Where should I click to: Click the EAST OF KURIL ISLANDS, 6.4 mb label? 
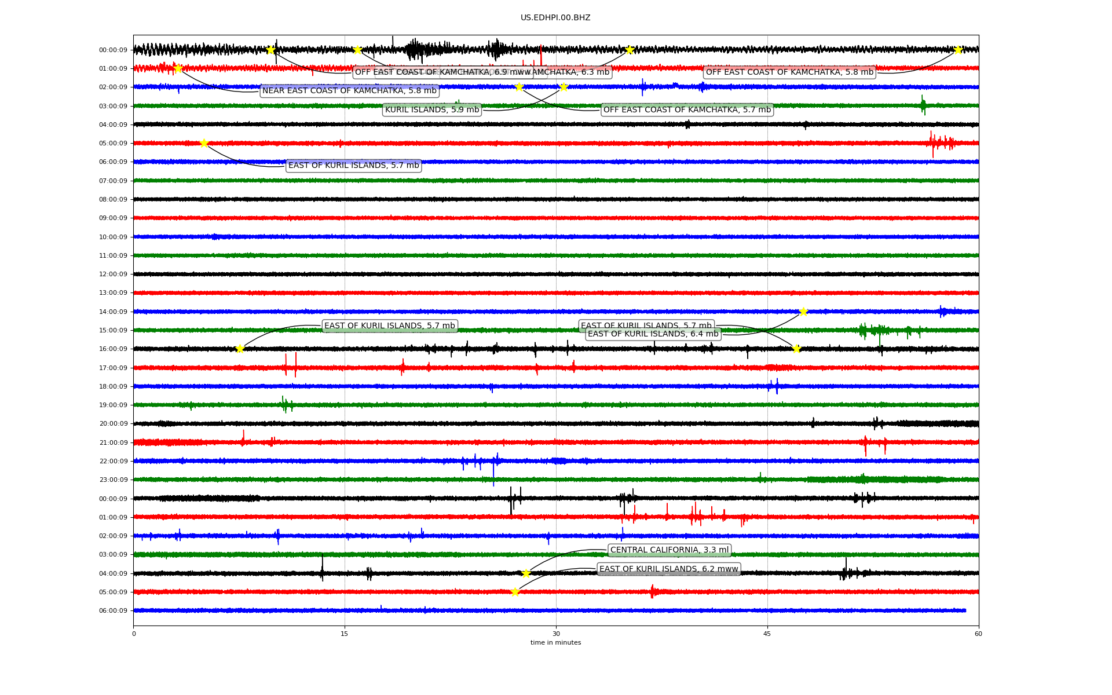pyautogui.click(x=653, y=334)
